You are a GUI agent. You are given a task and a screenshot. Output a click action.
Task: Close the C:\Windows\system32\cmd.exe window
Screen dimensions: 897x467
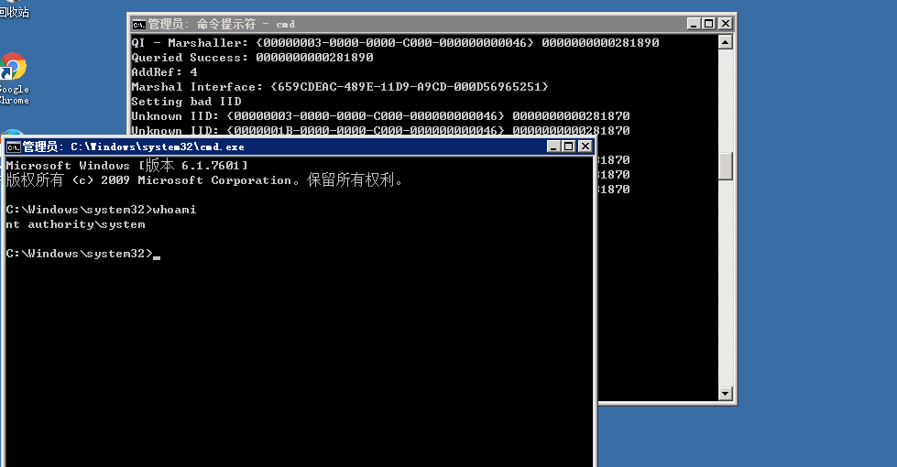[584, 147]
